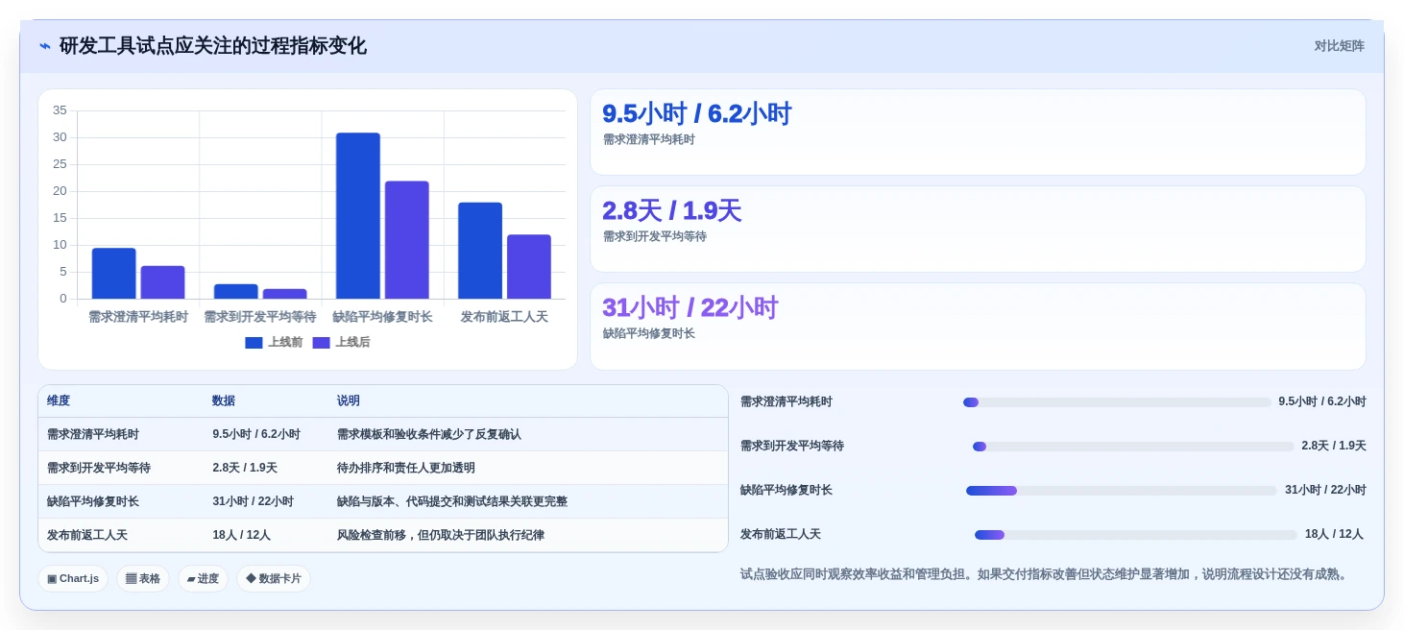
Task: Select the Chart.js chip
Action: (73, 578)
